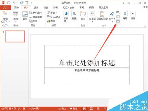Open the 文件 (File) tab
148x111 pixels.
click(x=5, y=7)
